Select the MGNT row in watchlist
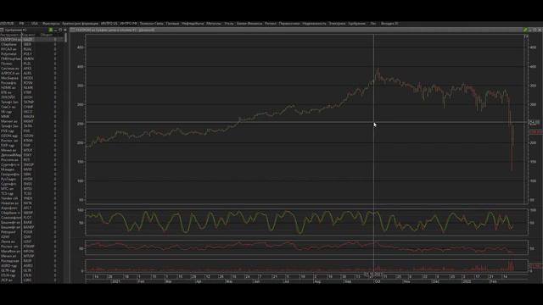Screen dimensions: 543x305 (x=32, y=121)
